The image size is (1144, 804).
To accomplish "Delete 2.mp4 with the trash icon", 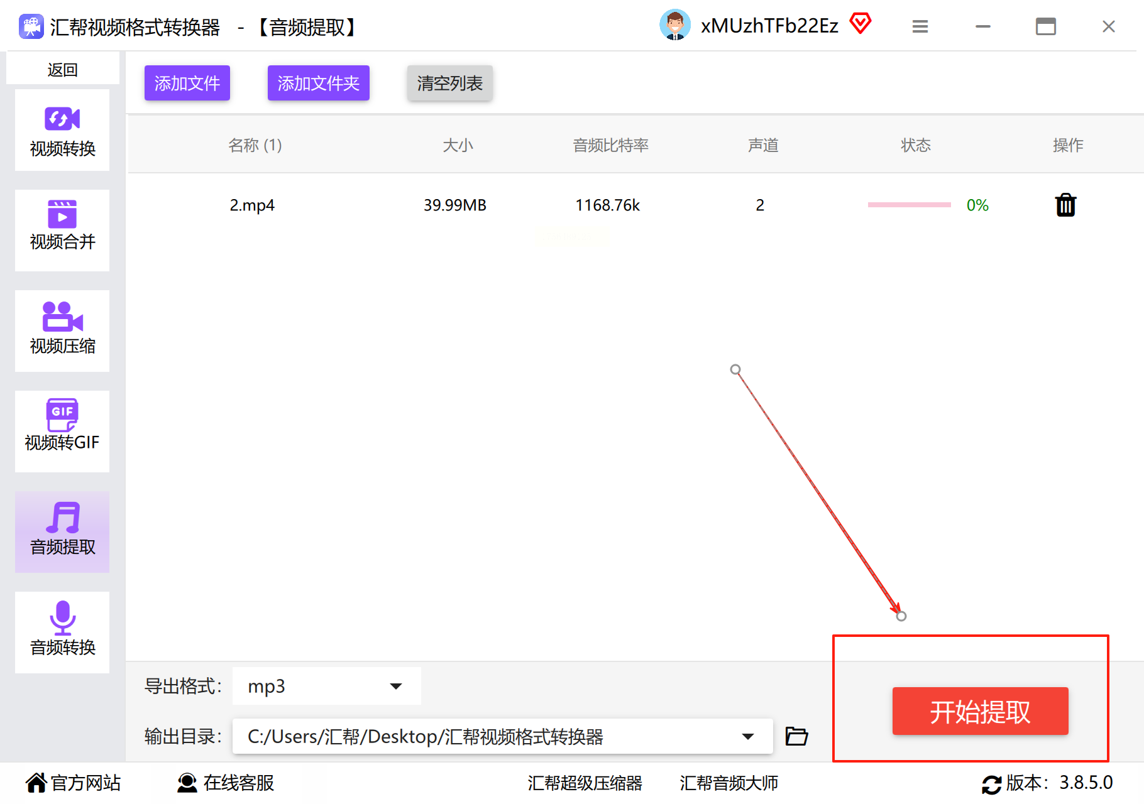I will [x=1065, y=205].
